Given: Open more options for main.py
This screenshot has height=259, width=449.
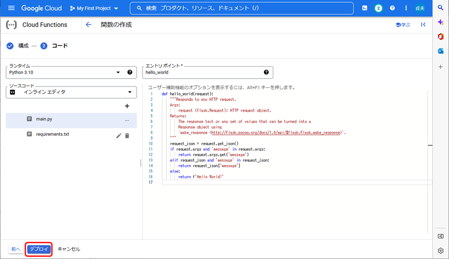Looking at the screenshot, I should 127,120.
